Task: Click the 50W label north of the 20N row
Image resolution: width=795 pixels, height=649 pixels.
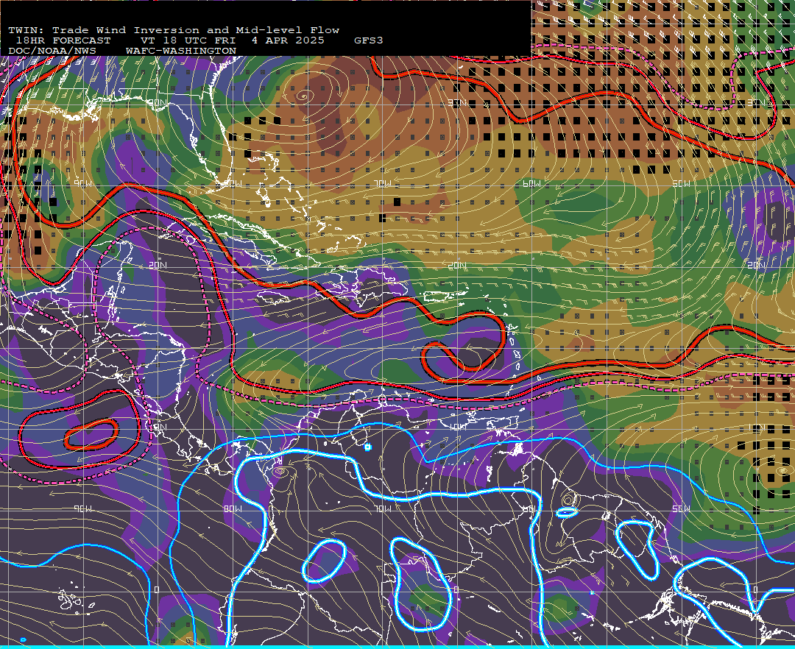Action: (x=682, y=183)
